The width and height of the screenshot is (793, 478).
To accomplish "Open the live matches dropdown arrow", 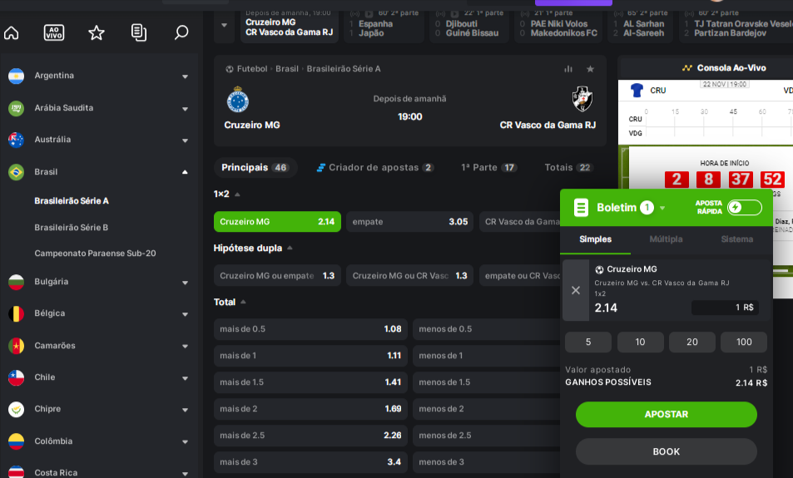I will 224,25.
